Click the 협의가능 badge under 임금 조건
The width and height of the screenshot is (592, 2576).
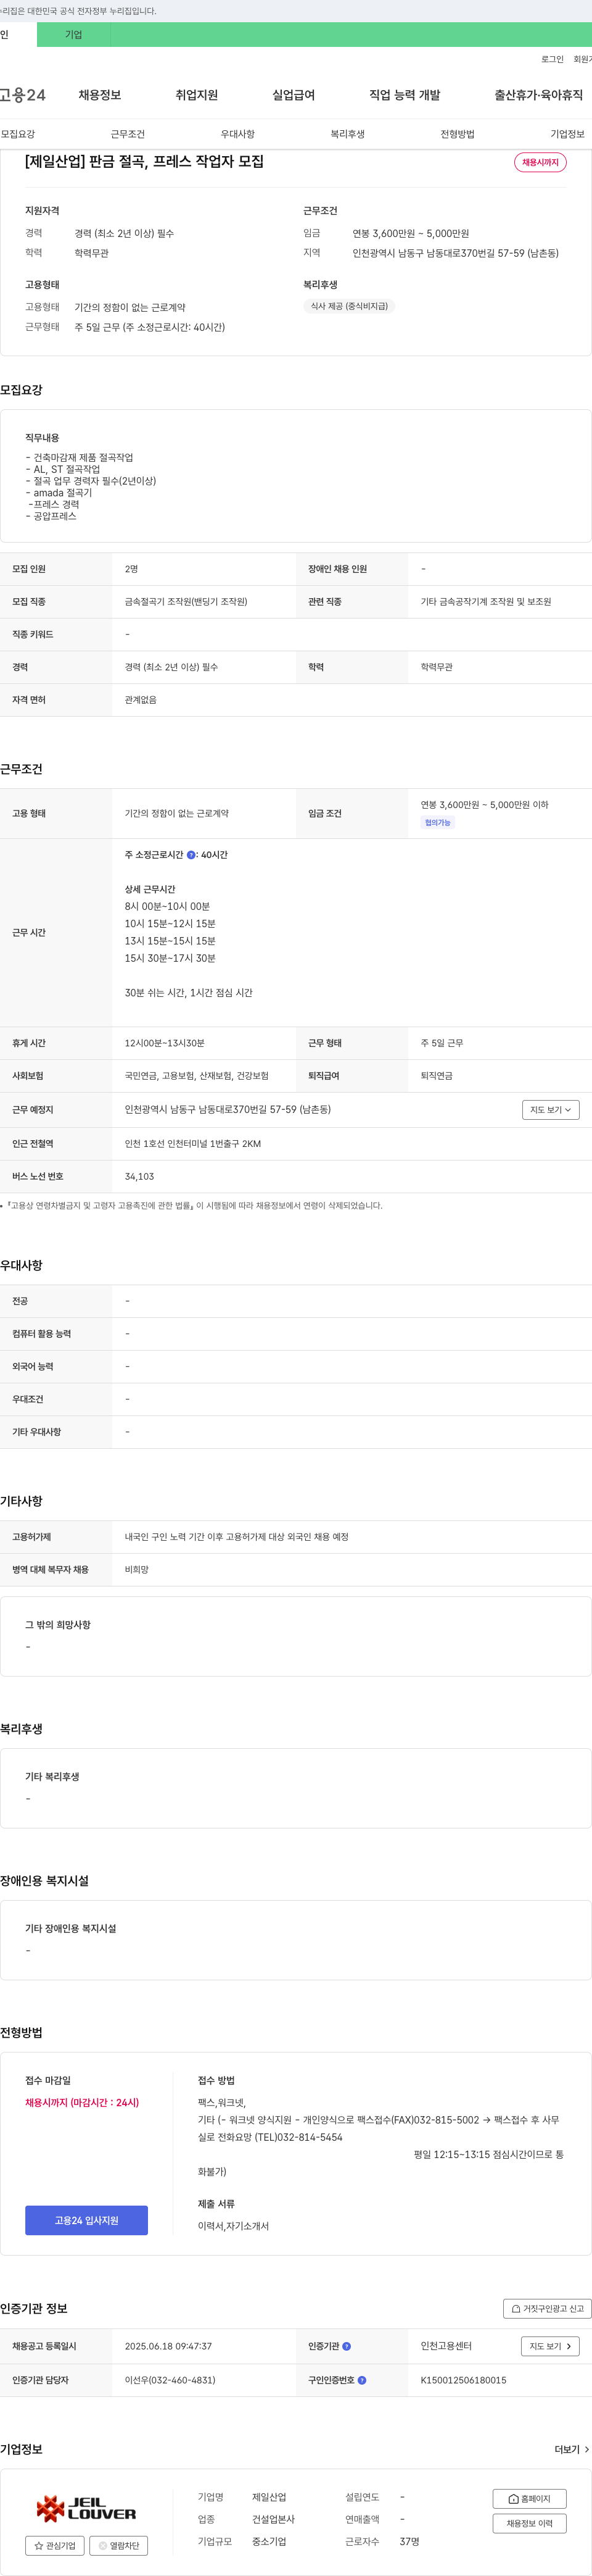pos(437,823)
